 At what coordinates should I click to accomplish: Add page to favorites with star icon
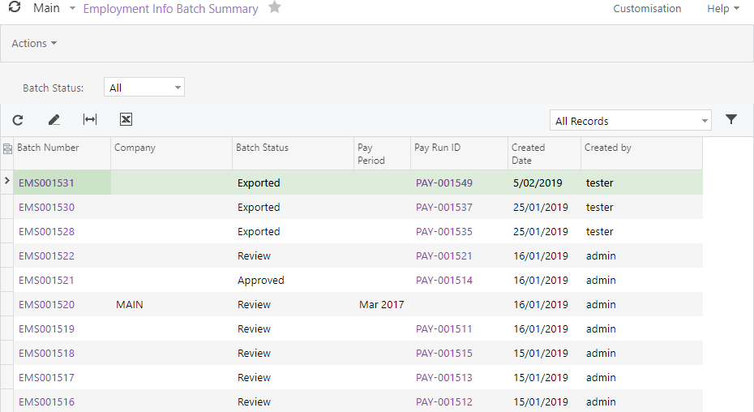coord(275,8)
